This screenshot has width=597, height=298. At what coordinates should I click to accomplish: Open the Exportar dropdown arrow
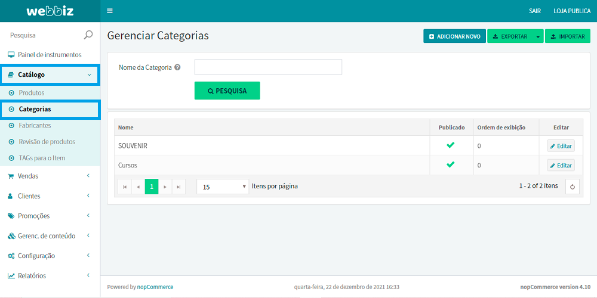[x=538, y=36]
